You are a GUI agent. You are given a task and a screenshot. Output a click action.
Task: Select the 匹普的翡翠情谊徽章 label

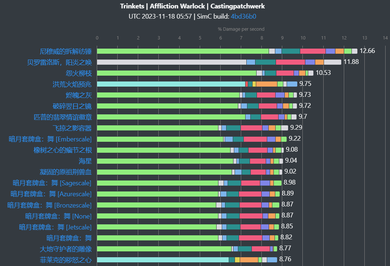pos(63,117)
